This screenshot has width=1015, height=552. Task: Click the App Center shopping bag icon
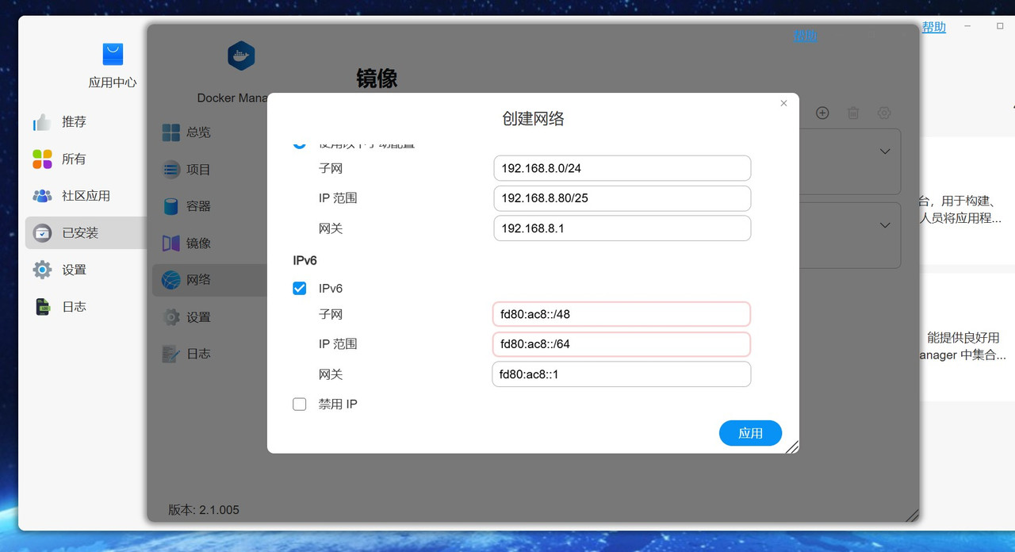tap(113, 54)
